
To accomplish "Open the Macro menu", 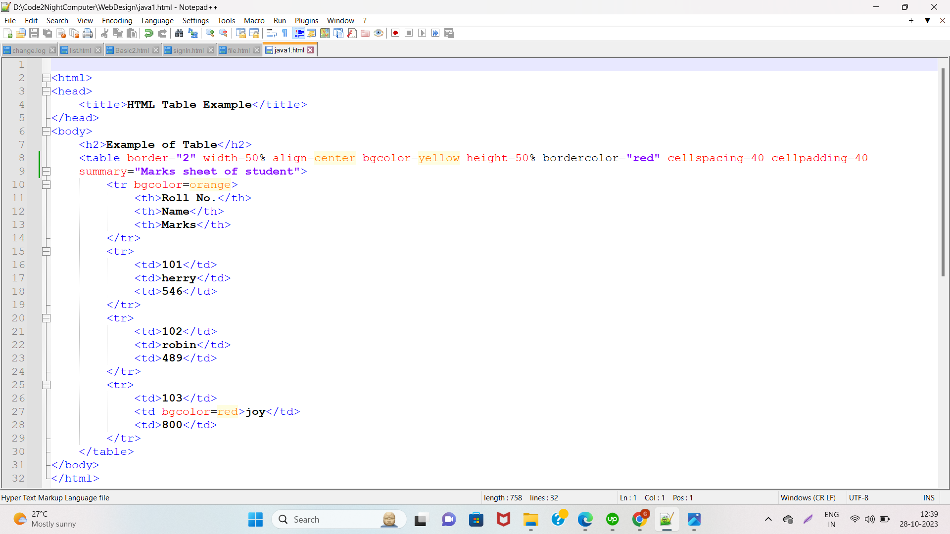I will tap(254, 20).
